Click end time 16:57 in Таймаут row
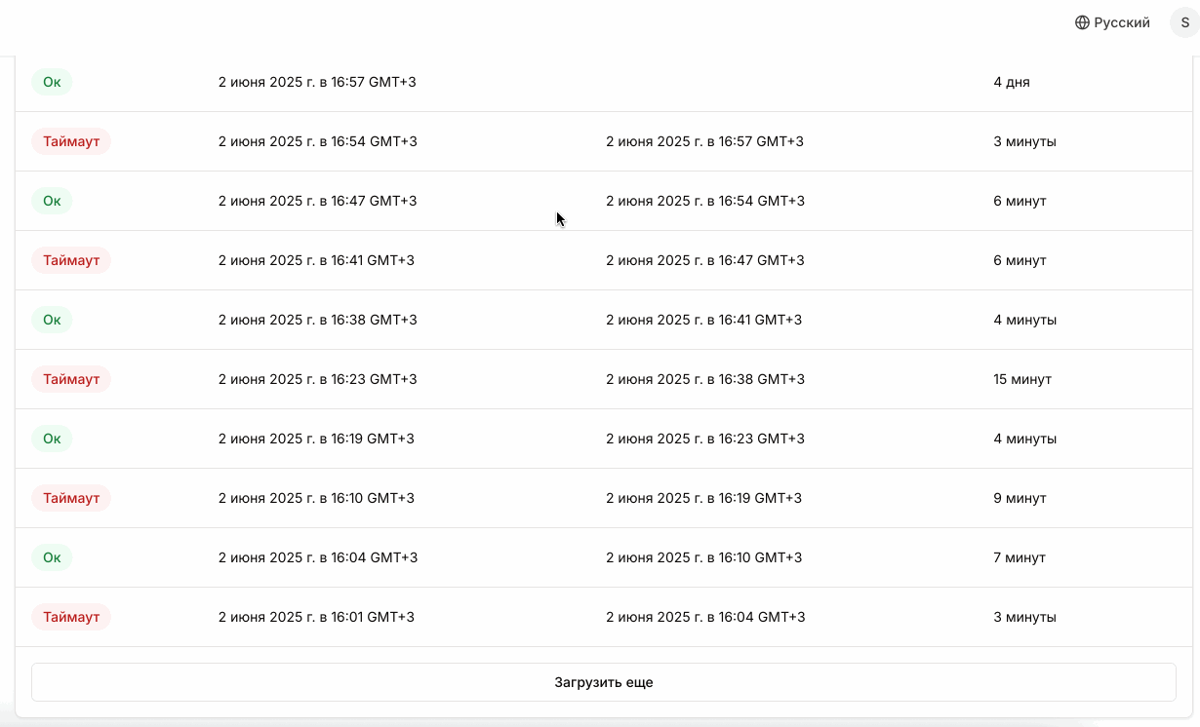The width and height of the screenshot is (1200, 727). click(704, 141)
